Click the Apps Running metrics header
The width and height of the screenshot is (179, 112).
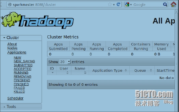tap(97, 46)
